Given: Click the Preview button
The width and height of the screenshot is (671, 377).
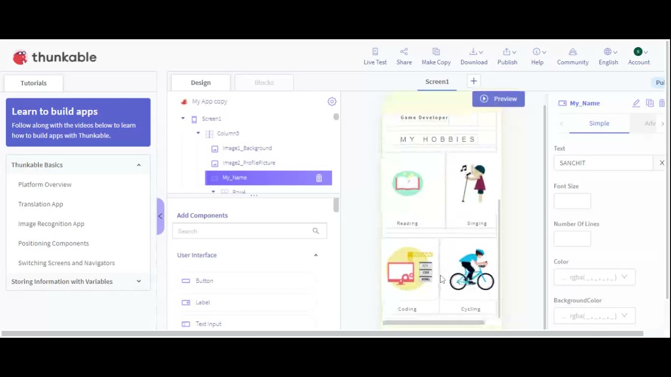Looking at the screenshot, I should pos(499,98).
